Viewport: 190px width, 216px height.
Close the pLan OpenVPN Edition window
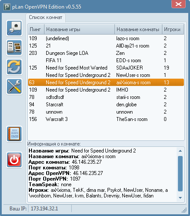pos(178,4)
